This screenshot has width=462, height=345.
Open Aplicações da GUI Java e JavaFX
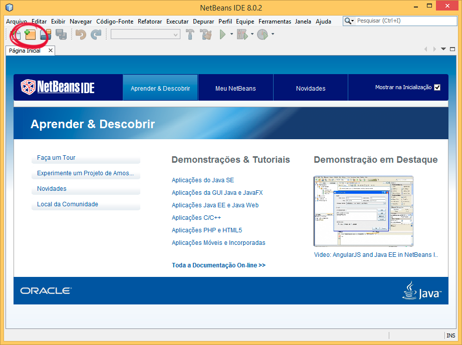[217, 193]
